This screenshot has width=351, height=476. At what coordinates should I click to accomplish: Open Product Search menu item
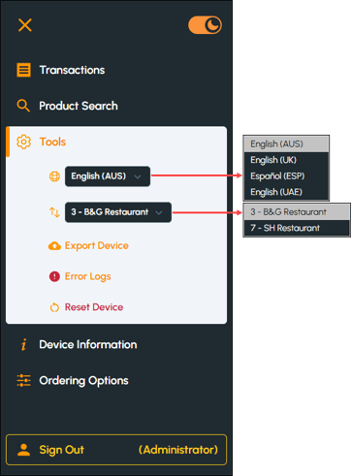click(x=79, y=106)
